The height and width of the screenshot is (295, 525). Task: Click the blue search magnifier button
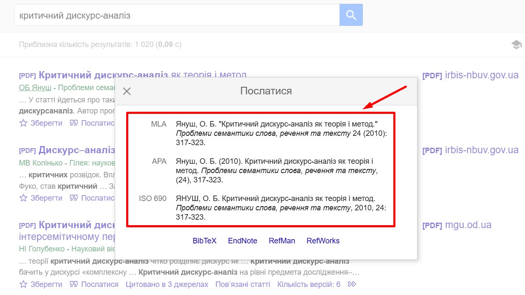pos(351,15)
